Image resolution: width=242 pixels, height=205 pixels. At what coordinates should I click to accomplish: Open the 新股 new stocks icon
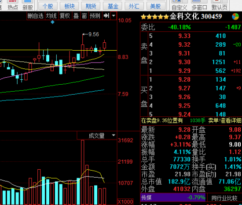pos(28,5)
